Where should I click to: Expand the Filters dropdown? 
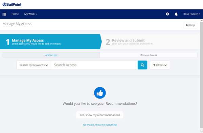point(160,65)
